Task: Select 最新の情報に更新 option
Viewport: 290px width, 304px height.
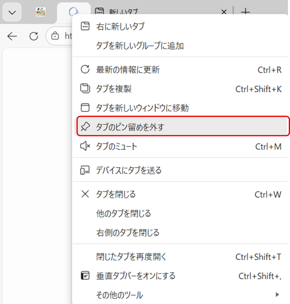Action: (x=128, y=70)
